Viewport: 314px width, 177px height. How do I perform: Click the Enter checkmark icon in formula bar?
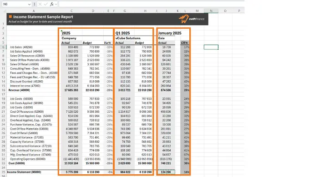pyautogui.click(x=46, y=4)
